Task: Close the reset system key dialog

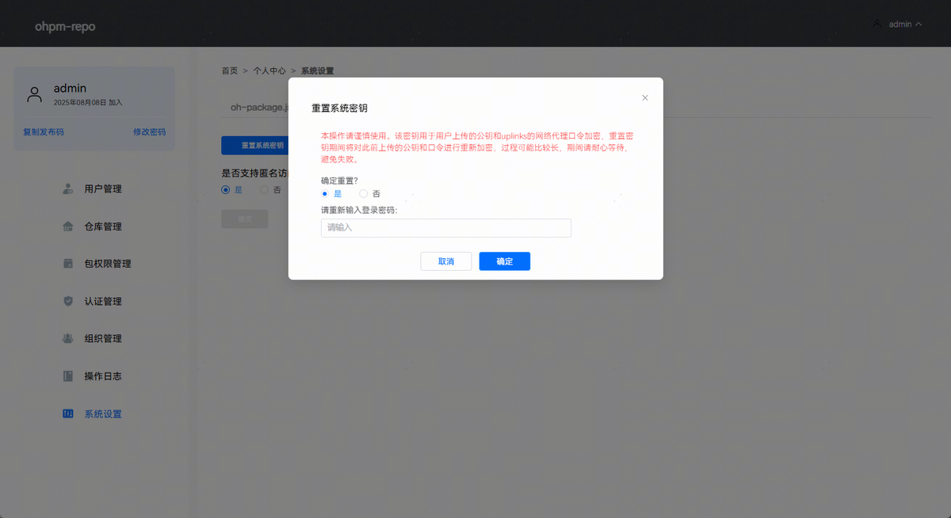Action: [x=644, y=98]
